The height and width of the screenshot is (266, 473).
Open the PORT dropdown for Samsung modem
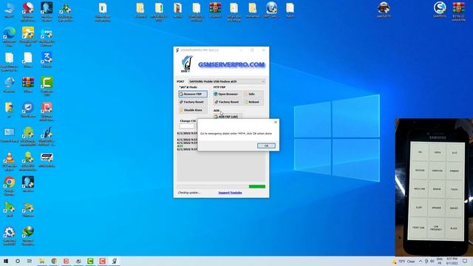[227, 81]
